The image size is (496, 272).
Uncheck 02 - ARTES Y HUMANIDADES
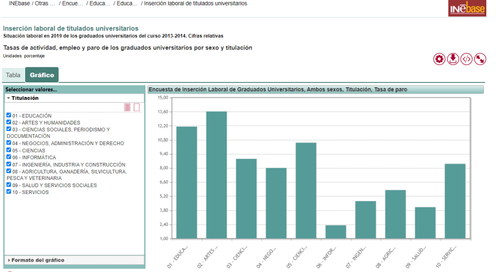click(x=9, y=123)
